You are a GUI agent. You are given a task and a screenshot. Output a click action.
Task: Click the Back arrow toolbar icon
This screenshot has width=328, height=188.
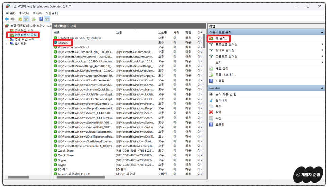click(x=7, y=19)
